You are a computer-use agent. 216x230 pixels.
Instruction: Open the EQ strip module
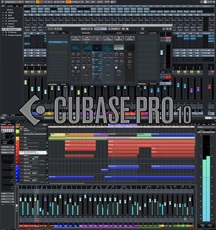97,38
